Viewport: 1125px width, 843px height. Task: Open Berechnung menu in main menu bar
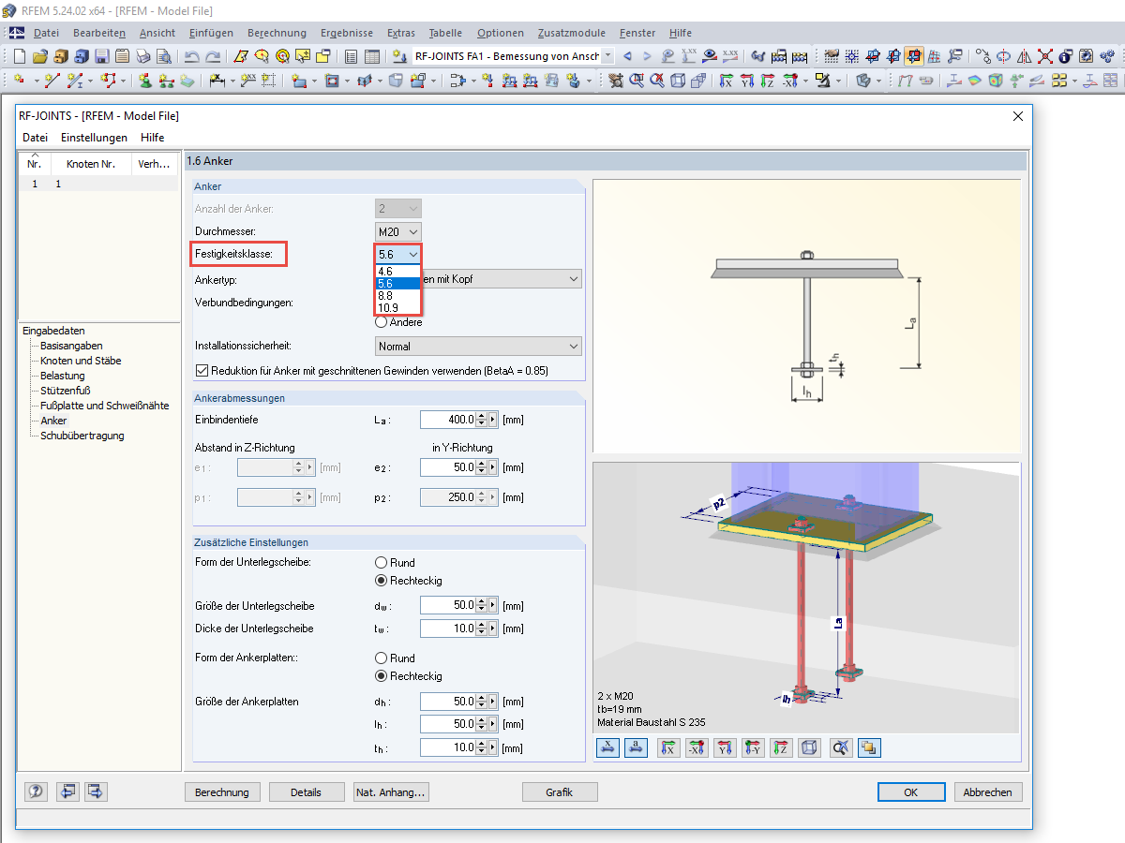[278, 33]
